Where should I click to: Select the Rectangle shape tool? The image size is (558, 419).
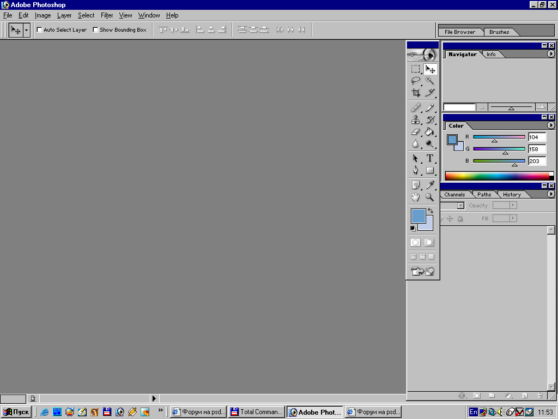tap(430, 170)
